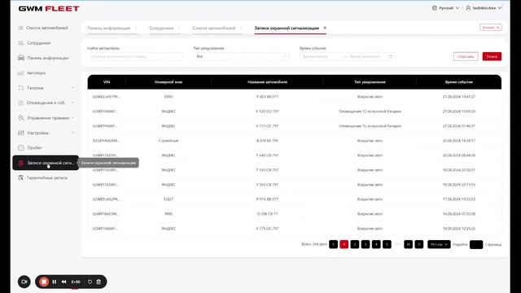Go to page 3 in pagination
Viewport: 521px width, 293px height.
(366, 244)
